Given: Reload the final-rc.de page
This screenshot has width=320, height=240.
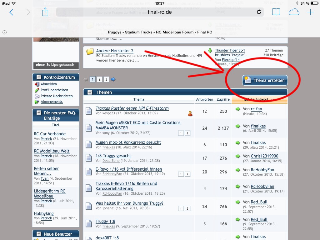Looking at the screenshot, I should pyautogui.click(x=259, y=12).
